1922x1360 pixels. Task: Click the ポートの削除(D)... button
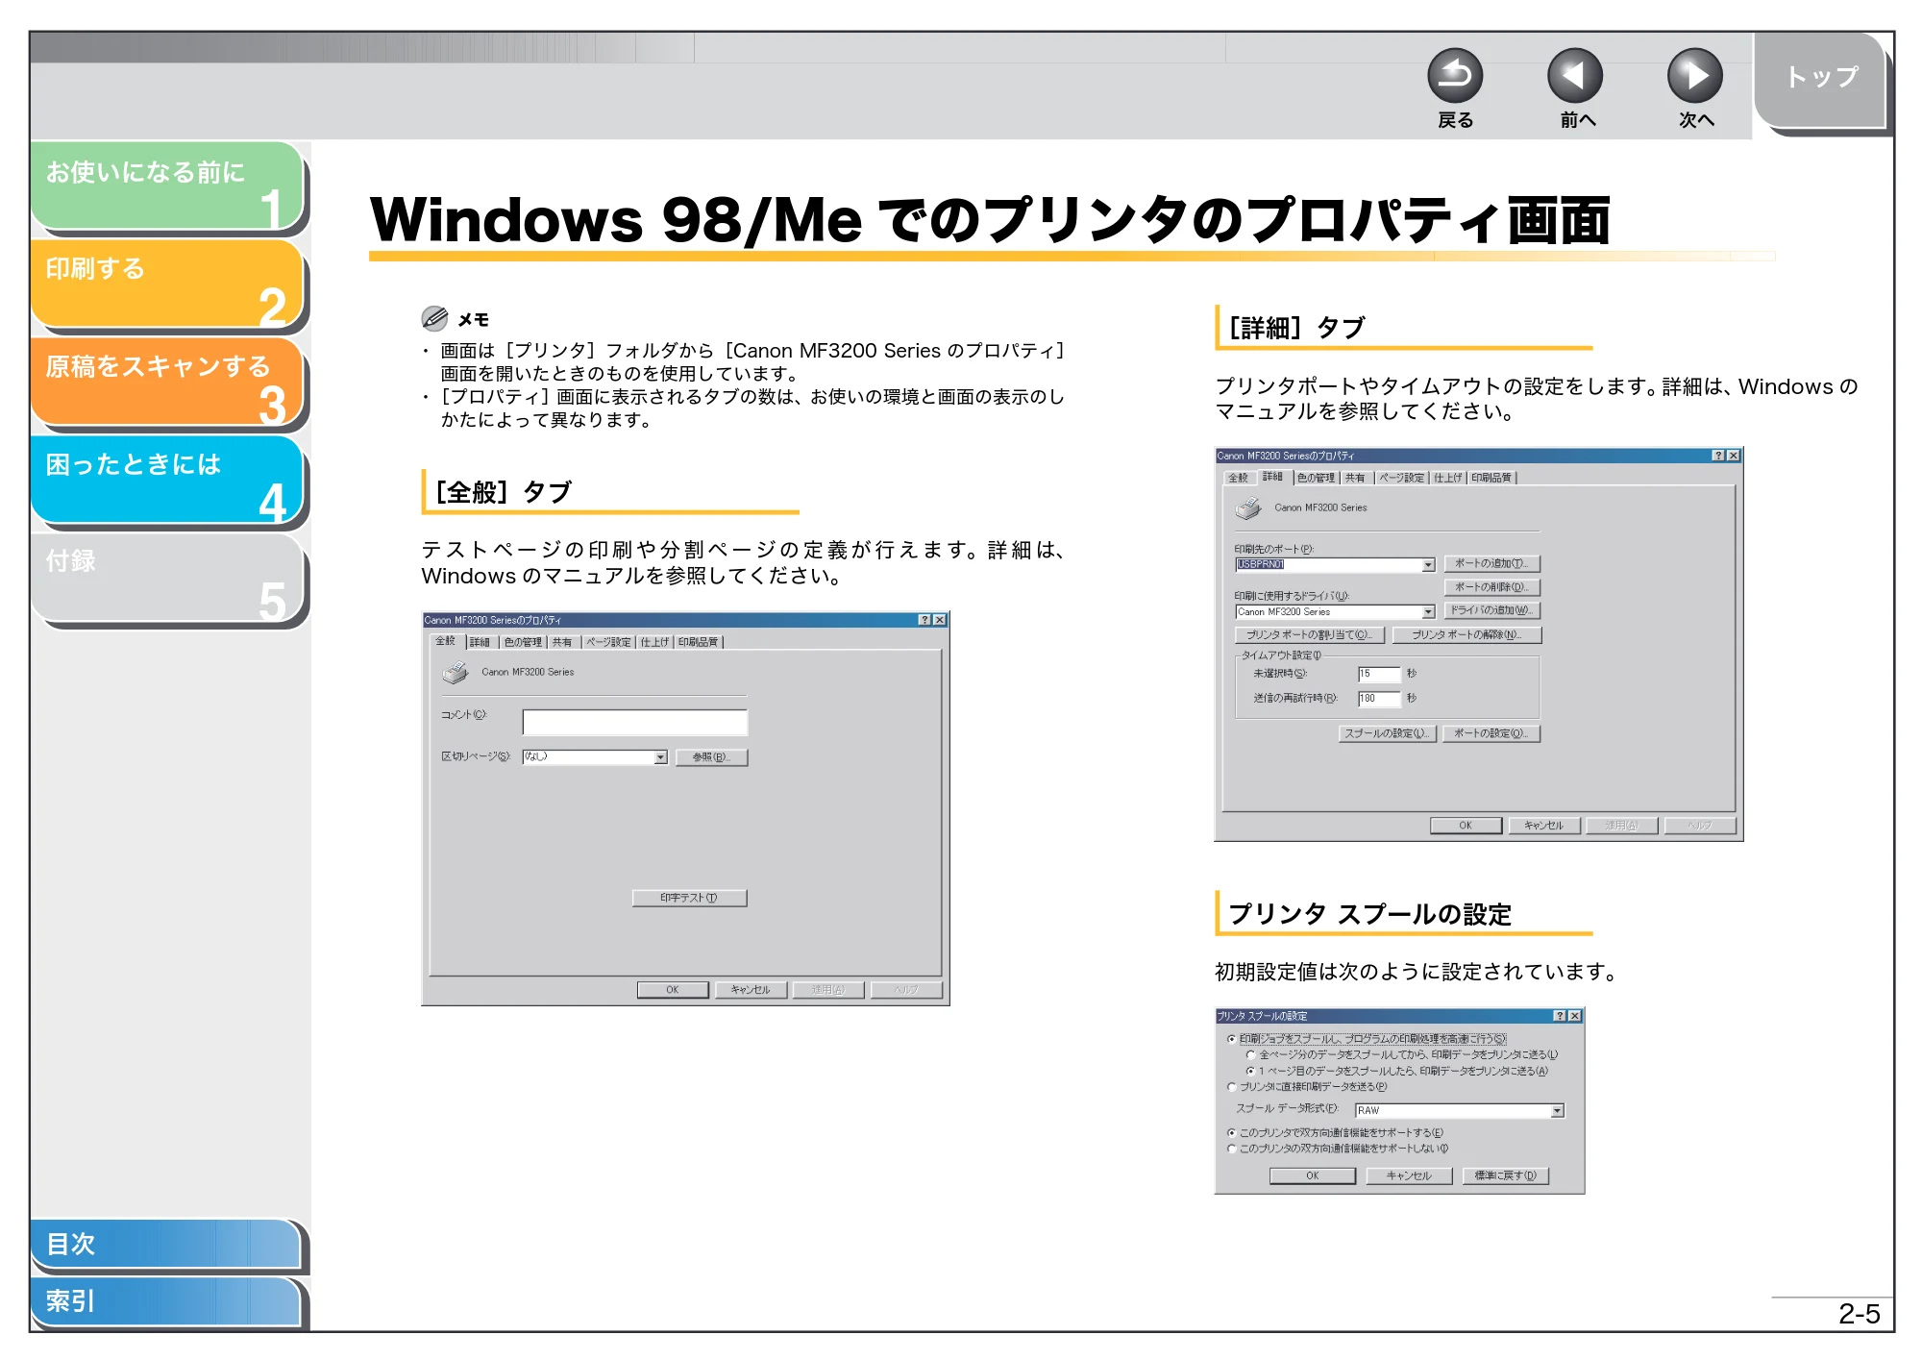(1491, 587)
